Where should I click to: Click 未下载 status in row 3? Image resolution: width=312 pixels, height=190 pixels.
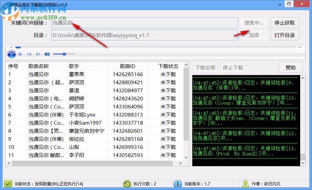pyautogui.click(x=168, y=90)
